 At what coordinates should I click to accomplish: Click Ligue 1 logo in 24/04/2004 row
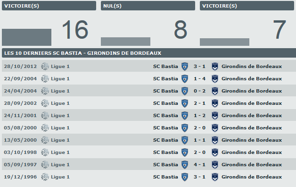[x=45, y=91]
